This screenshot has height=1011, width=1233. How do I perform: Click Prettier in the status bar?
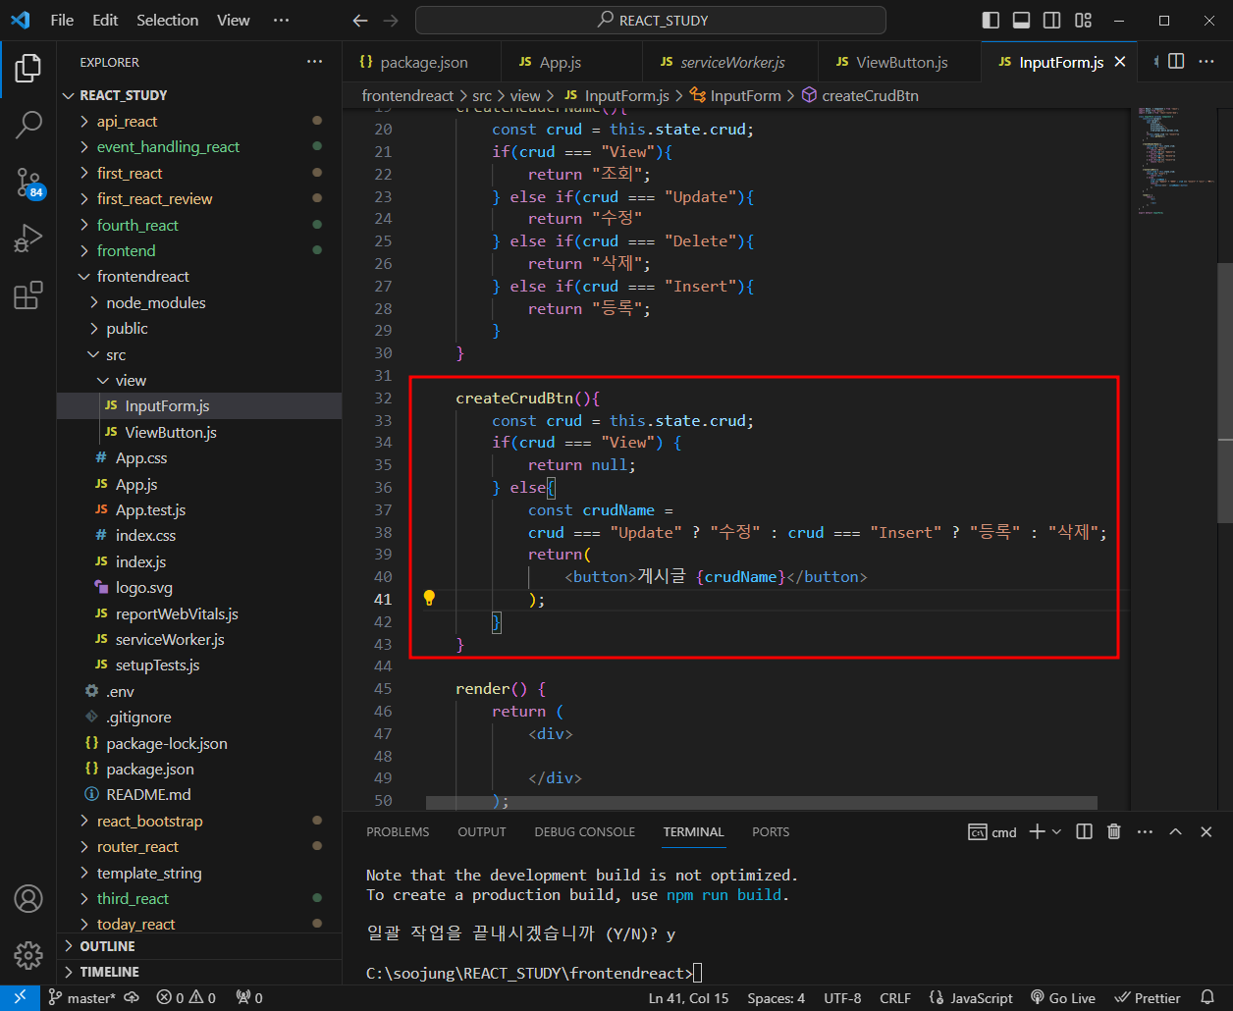tap(1149, 997)
